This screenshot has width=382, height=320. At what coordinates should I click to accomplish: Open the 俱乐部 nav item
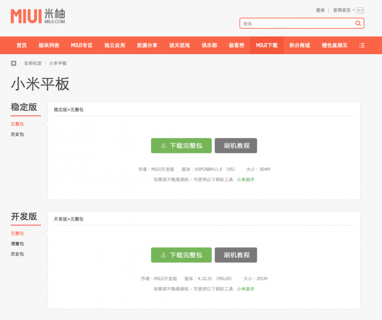(x=209, y=45)
